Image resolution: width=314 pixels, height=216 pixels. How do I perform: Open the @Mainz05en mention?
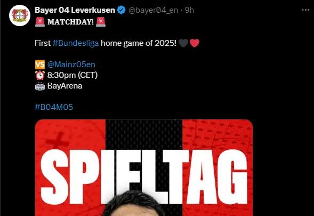pos(71,65)
